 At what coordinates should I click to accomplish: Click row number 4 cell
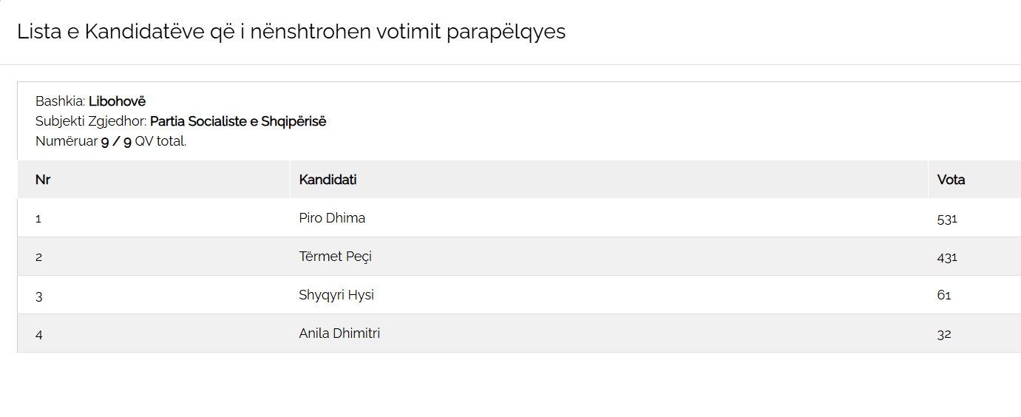(38, 334)
